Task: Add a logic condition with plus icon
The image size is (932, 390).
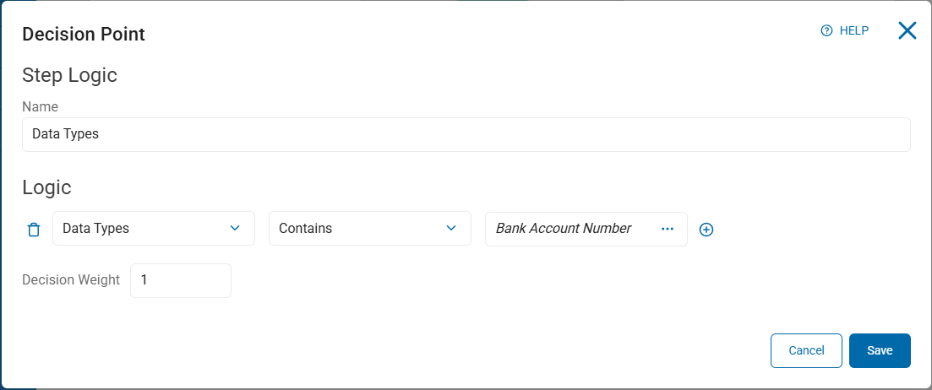Action: (x=706, y=230)
